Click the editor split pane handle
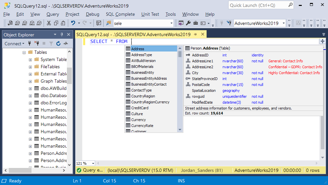This screenshot has width=328, height=185. 322,41
